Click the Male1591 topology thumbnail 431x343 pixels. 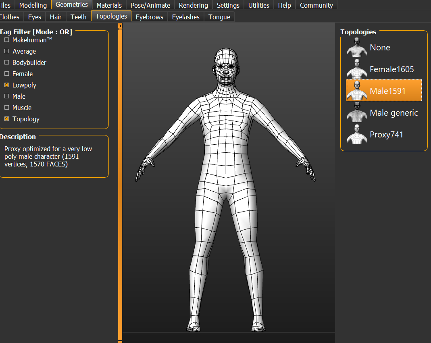(357, 91)
